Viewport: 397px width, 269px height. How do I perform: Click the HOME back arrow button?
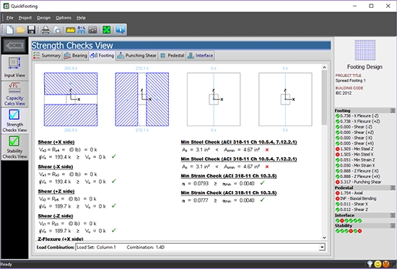click(14, 45)
